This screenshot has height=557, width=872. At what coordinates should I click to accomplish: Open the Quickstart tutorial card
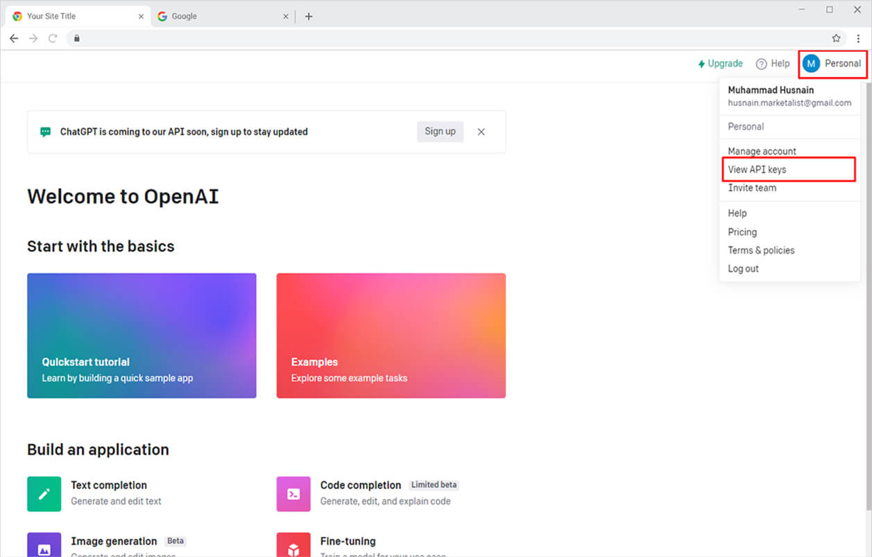coord(142,335)
